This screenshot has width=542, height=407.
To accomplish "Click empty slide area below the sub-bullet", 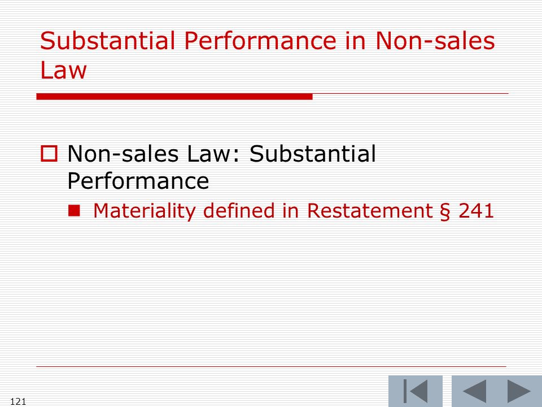I will [271, 294].
